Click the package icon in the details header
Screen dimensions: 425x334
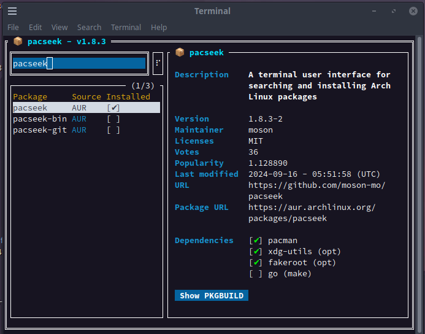pyautogui.click(x=180, y=52)
